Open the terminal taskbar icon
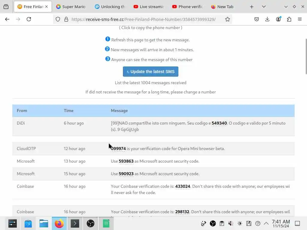This screenshot has width=307, height=230. pos(75,223)
